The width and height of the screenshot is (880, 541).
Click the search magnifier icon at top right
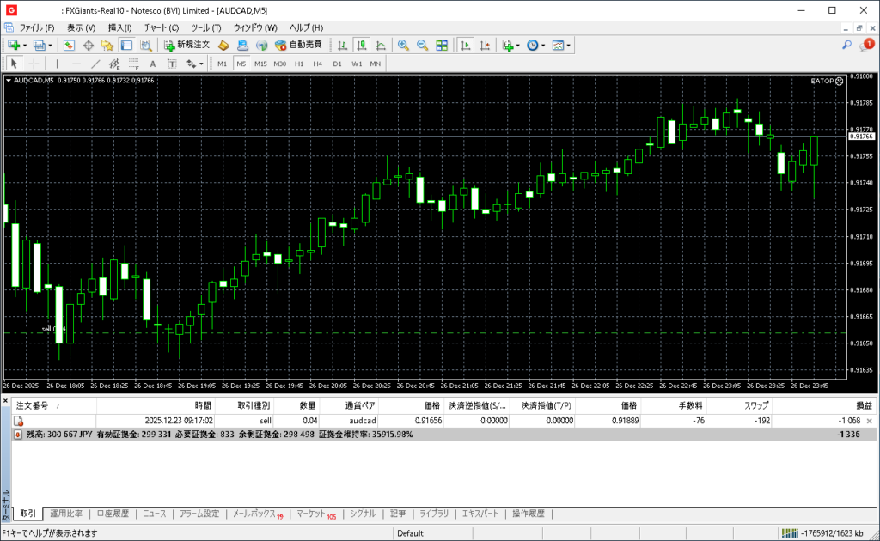pyautogui.click(x=846, y=45)
